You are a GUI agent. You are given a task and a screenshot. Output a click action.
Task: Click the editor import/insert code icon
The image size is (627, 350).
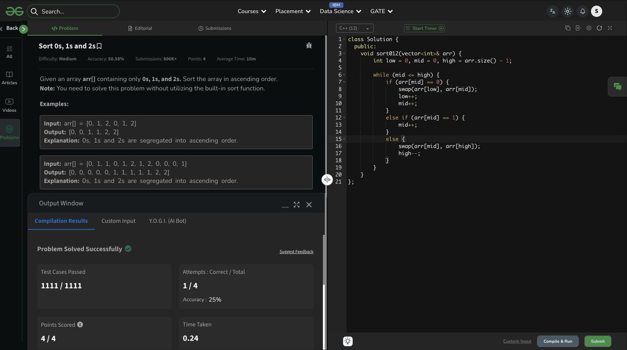578,28
